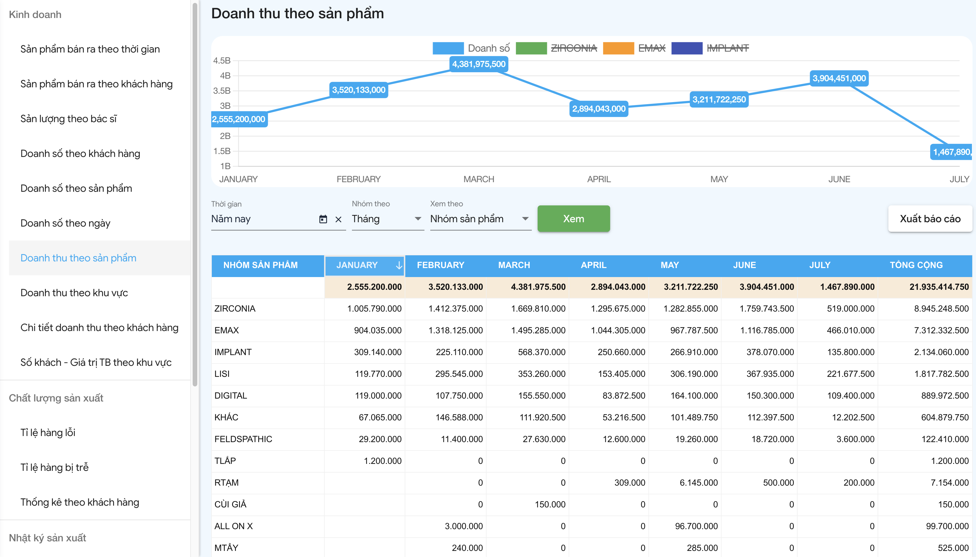The height and width of the screenshot is (557, 976).
Task: Select the CÙI GIẢ row name
Action: click(230, 504)
